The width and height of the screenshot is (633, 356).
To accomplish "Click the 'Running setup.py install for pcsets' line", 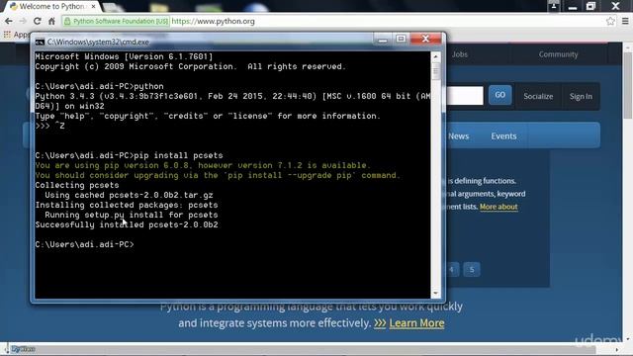I will (x=132, y=215).
